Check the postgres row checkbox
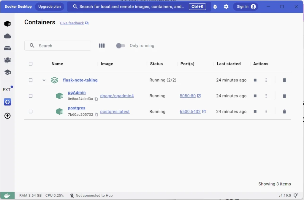The width and height of the screenshot is (304, 200). point(31,112)
